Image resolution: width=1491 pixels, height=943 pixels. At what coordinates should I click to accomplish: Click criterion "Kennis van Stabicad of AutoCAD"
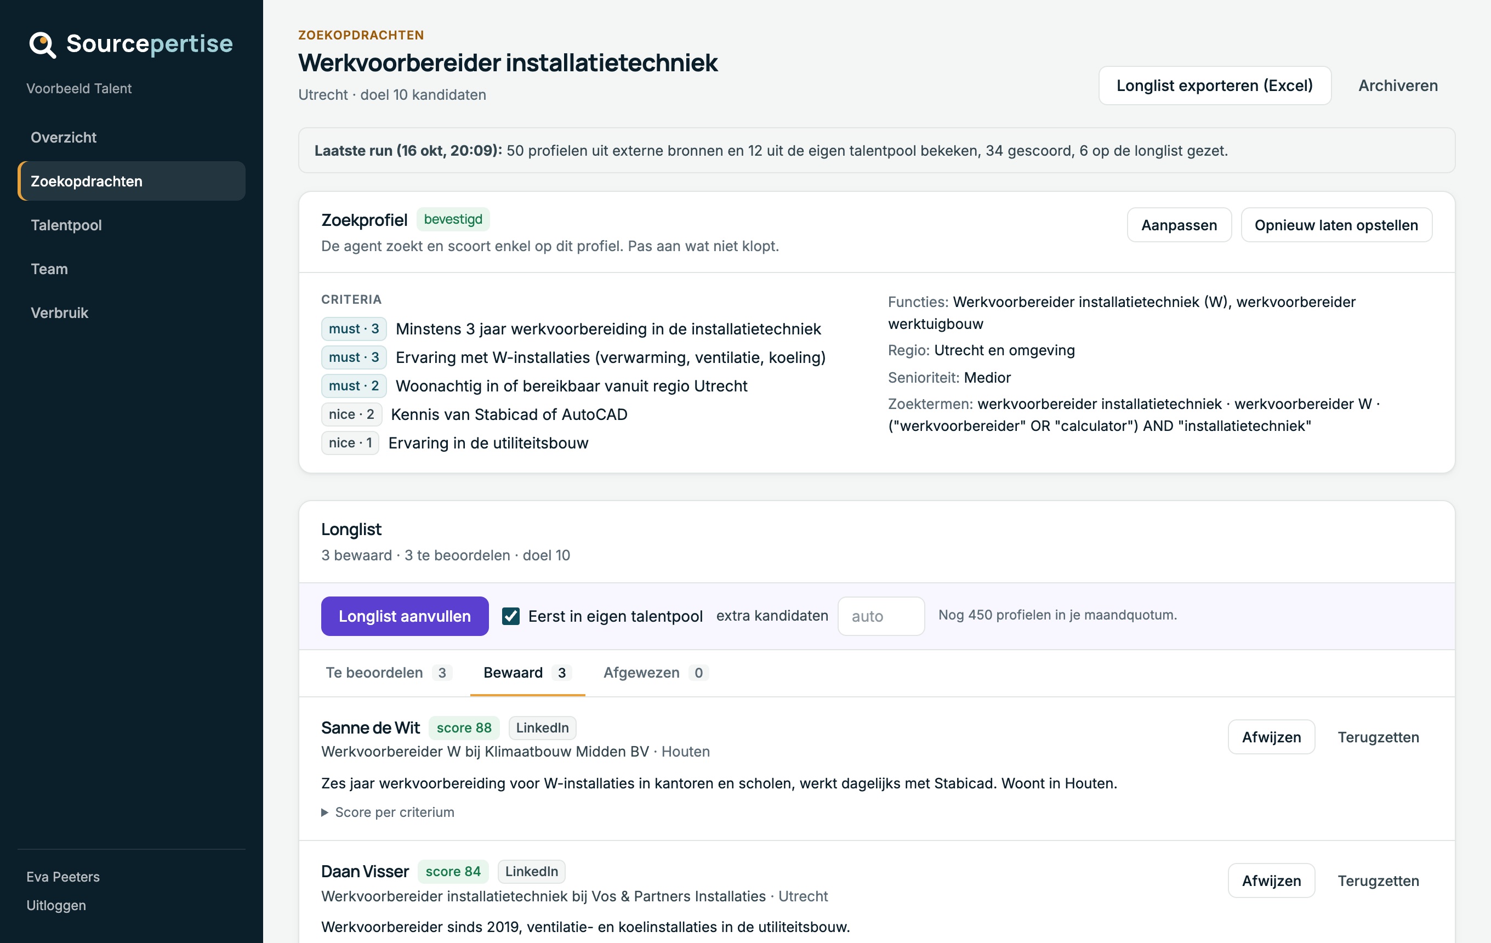pyautogui.click(x=509, y=414)
